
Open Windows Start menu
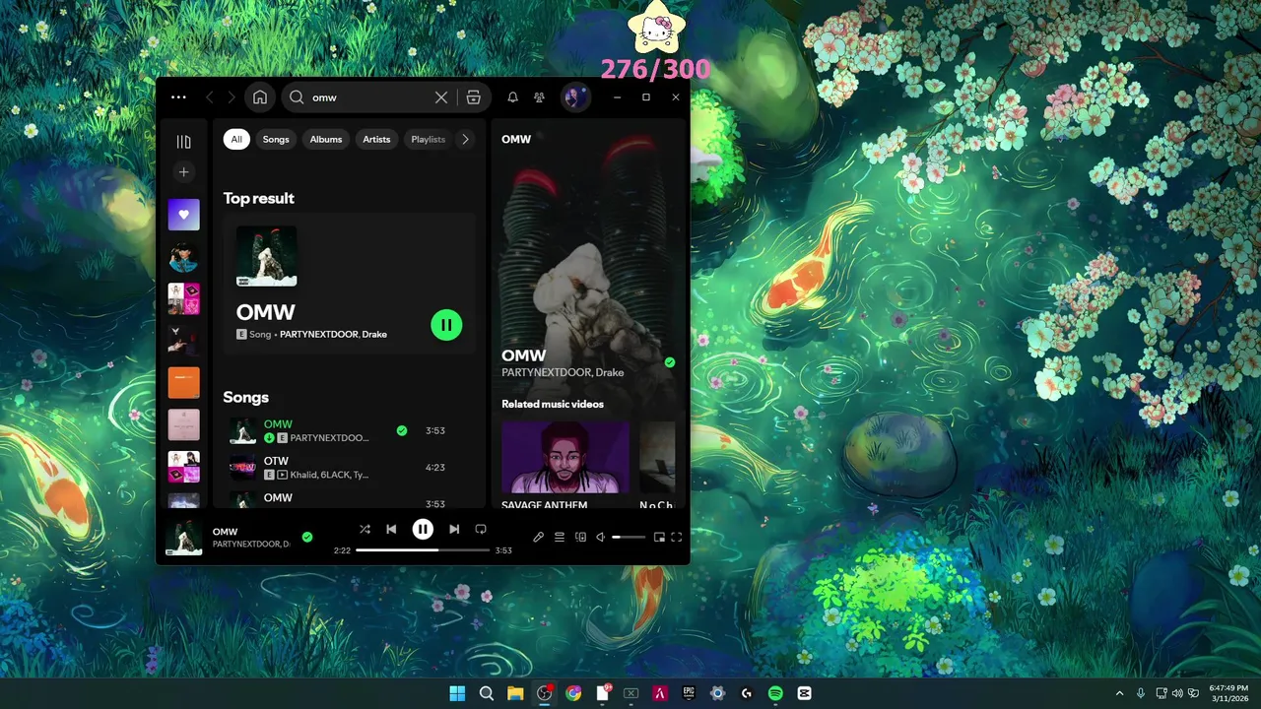click(457, 693)
